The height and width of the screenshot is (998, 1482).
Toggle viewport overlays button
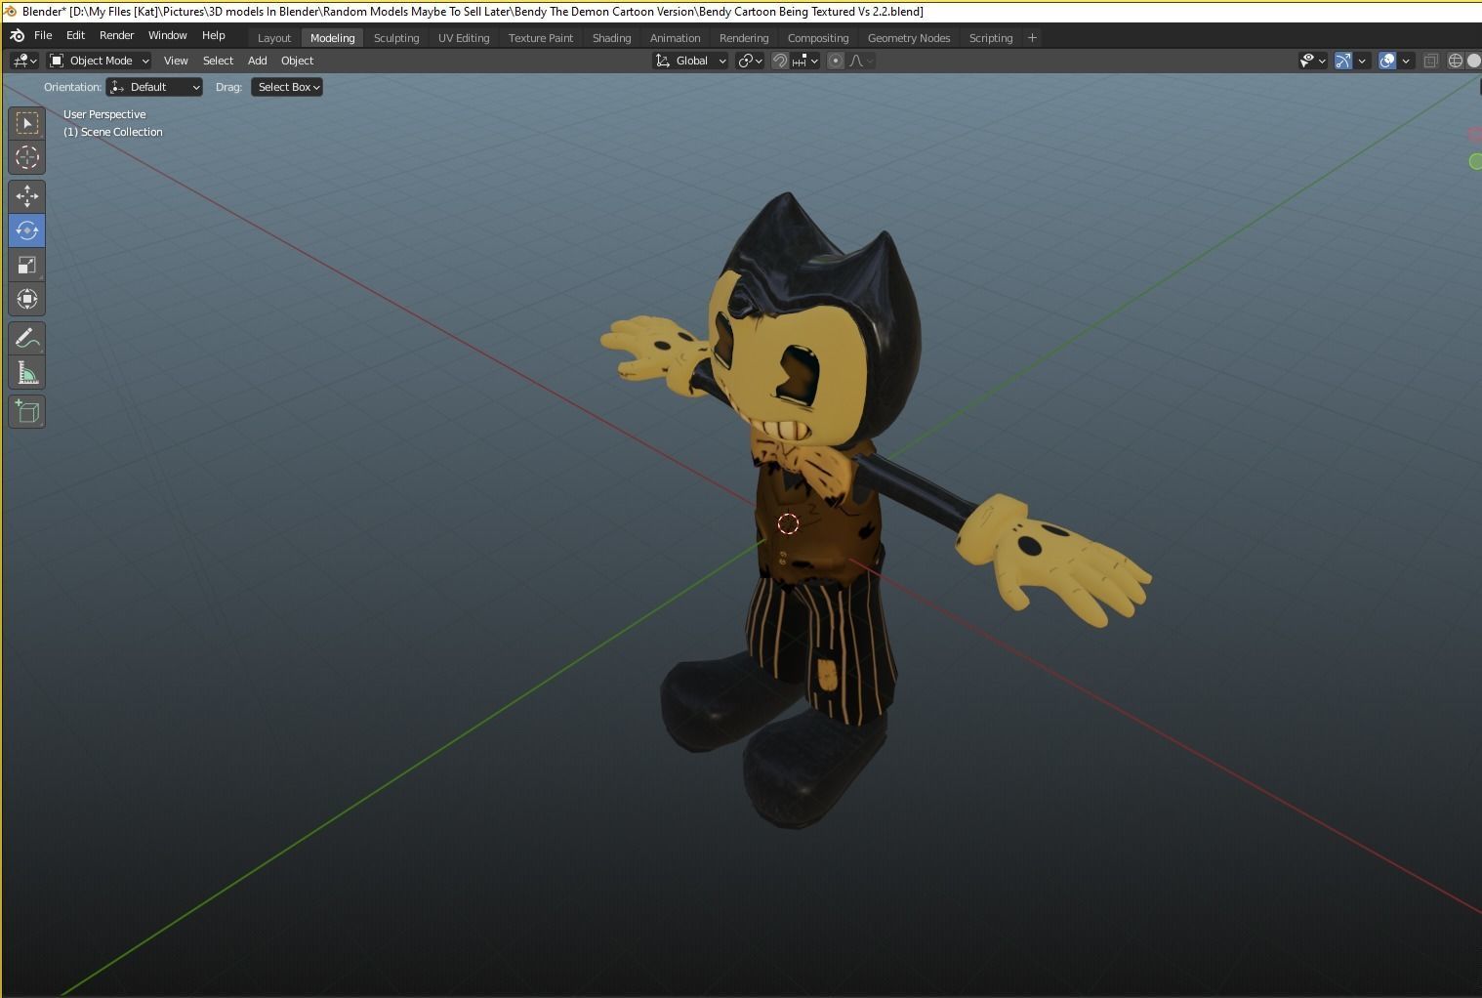1387,61
